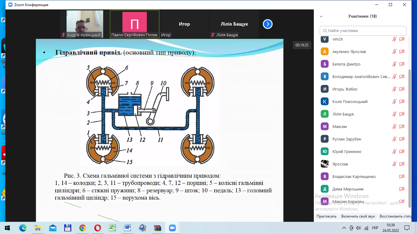This screenshot has height=234, width=417.
Task: Open Opera browser from taskbar
Action: [x=98, y=228]
